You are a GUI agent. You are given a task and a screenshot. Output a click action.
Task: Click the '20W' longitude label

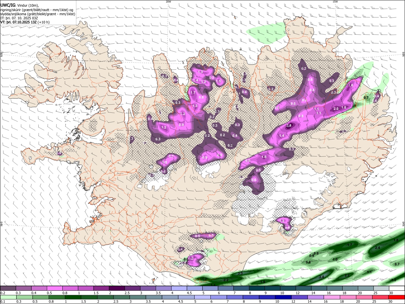coord(168,2)
